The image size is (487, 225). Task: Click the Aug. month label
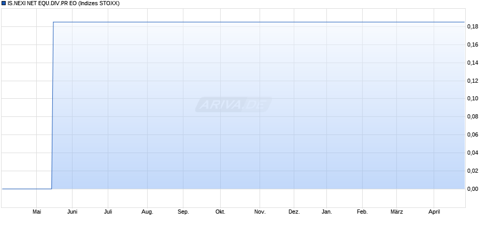[x=148, y=212]
